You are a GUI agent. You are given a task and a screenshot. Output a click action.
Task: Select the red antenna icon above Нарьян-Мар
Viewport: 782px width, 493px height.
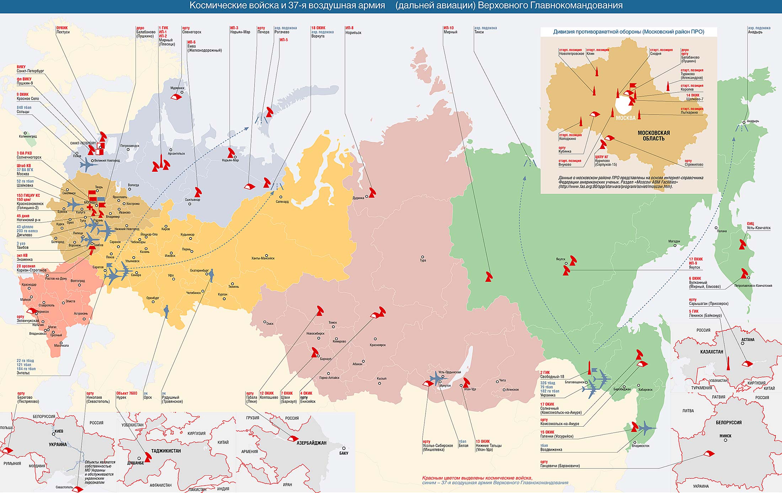[x=231, y=153]
